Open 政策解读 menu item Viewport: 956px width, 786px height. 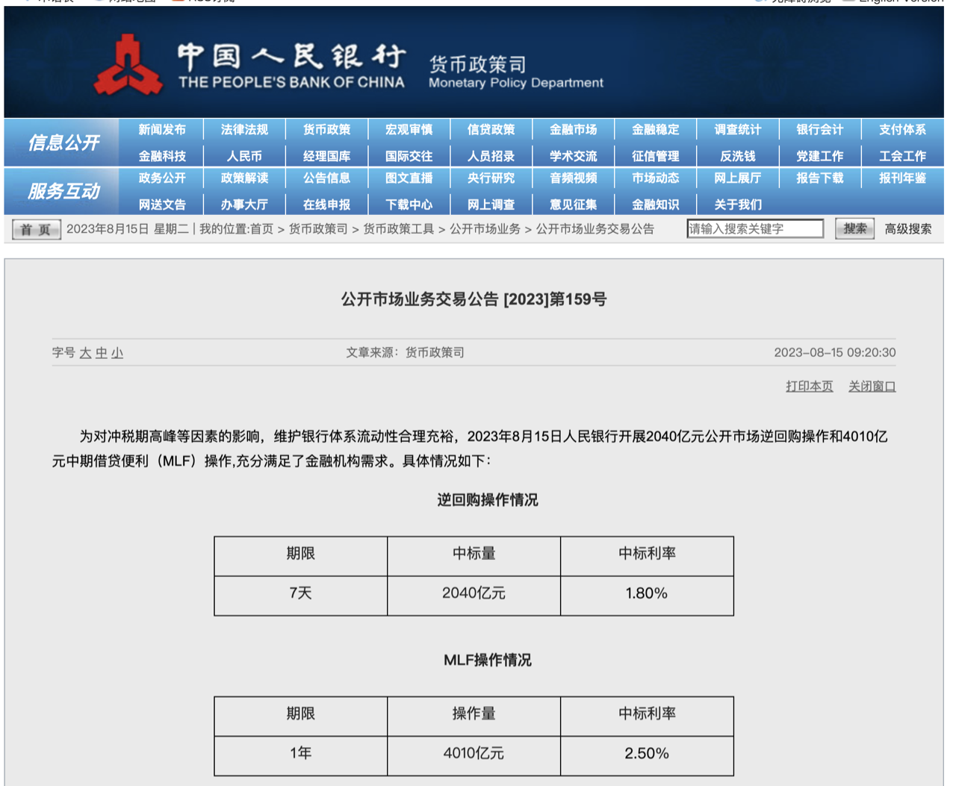[244, 178]
